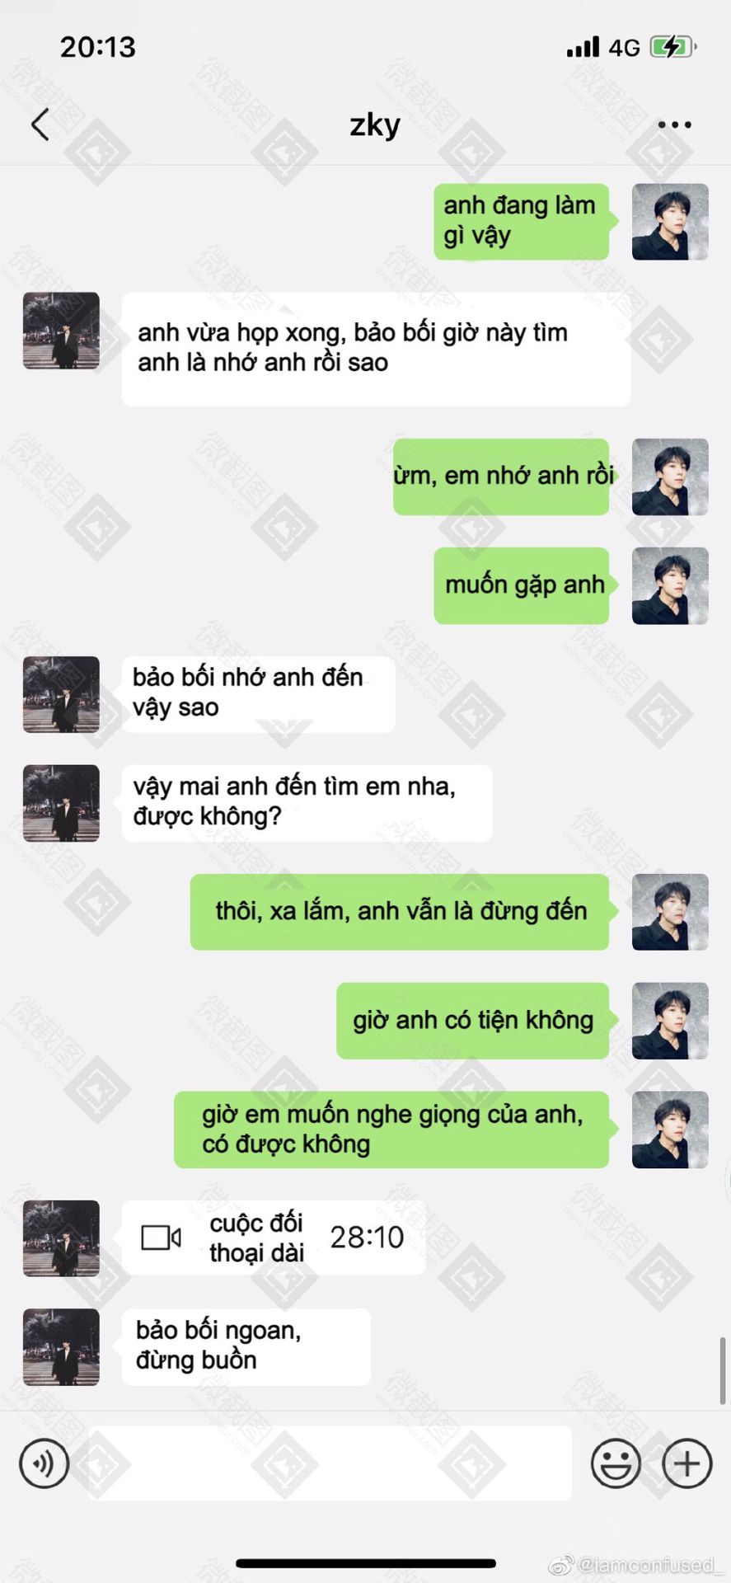731x1583 pixels.
Task: Tap the video call camera icon
Action: pyautogui.click(x=162, y=1238)
